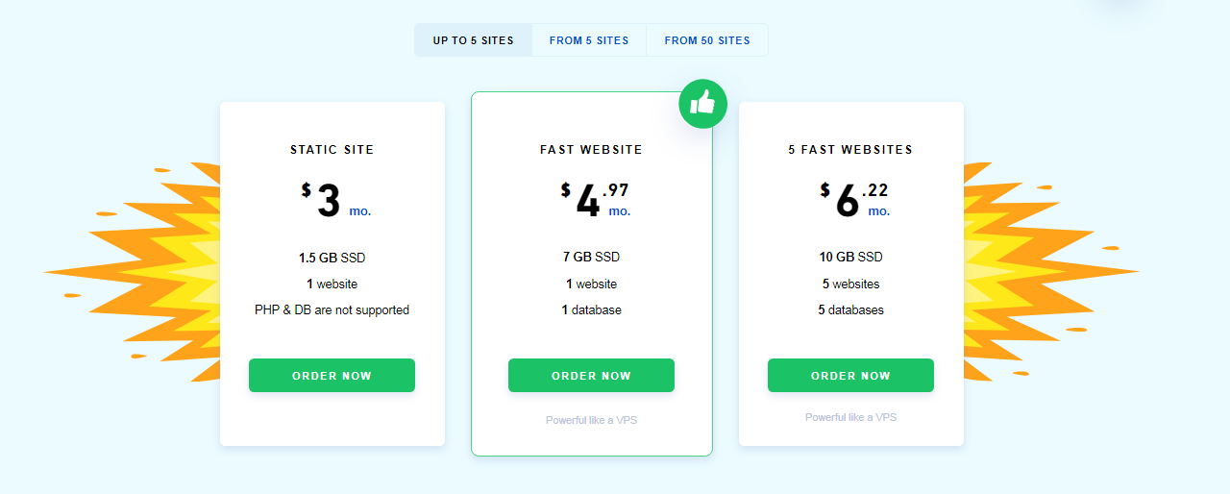Click the STATIC SITE plan title

[332, 150]
